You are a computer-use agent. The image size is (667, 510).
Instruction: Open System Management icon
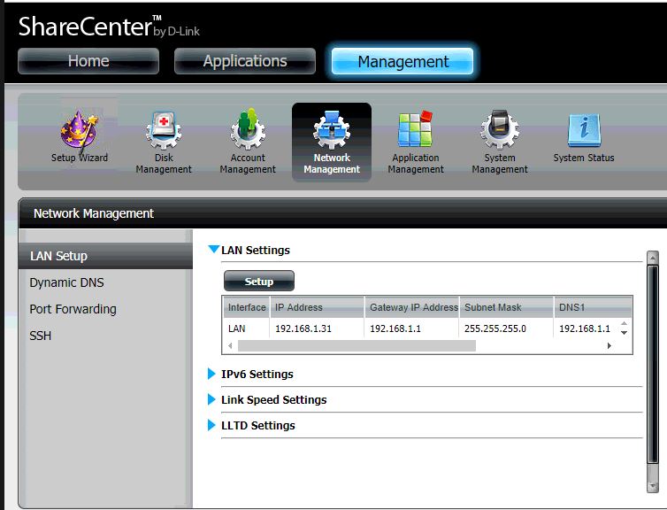pyautogui.click(x=500, y=134)
